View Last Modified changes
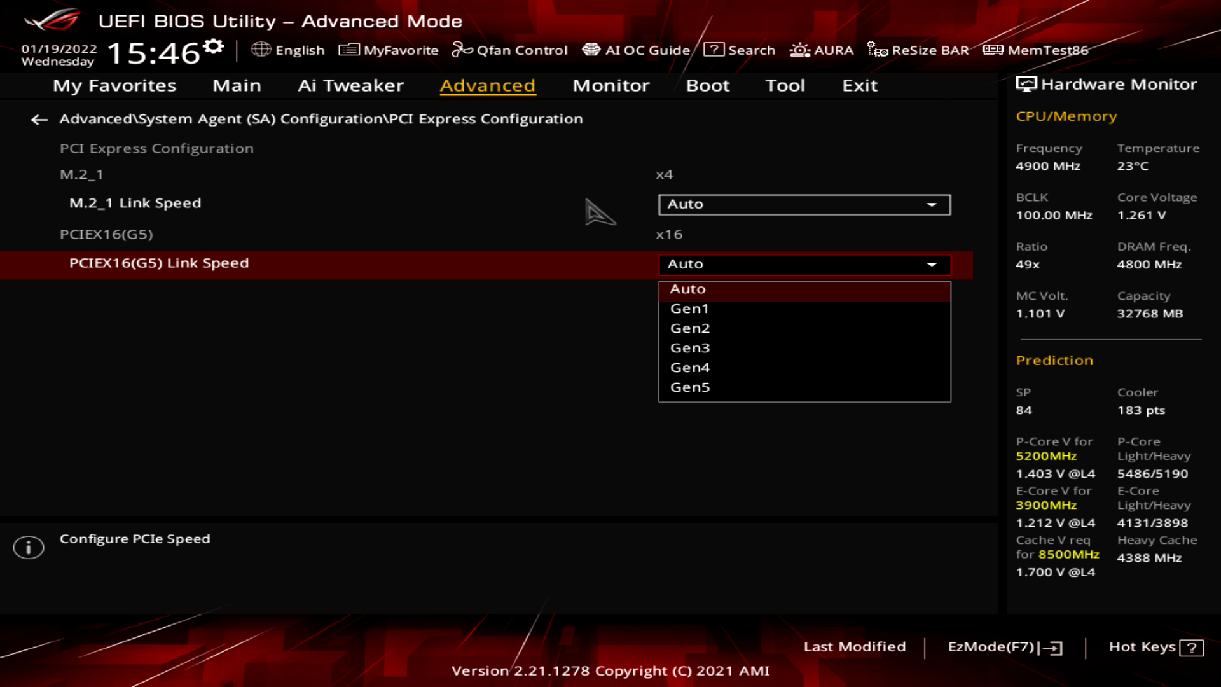1221x687 pixels. pyautogui.click(x=855, y=647)
